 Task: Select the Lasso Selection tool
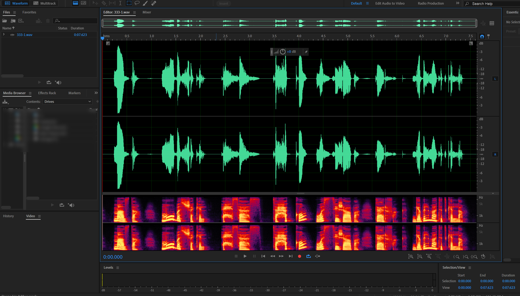tap(137, 3)
